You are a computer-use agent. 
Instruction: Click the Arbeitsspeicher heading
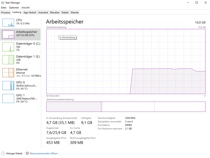point(65,22)
